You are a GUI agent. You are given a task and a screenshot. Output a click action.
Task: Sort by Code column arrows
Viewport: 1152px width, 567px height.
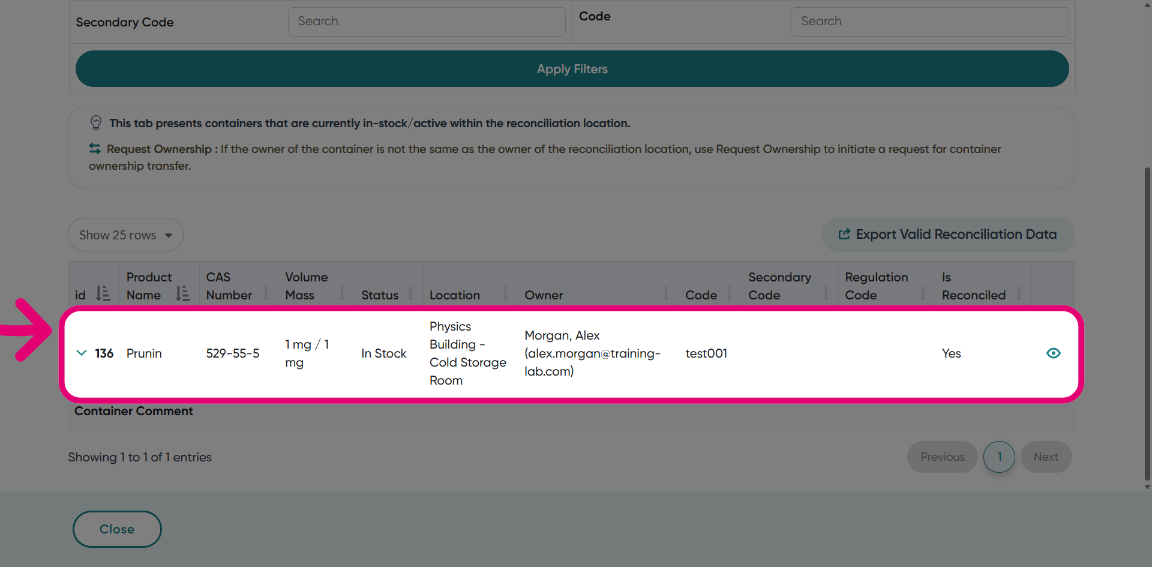pyautogui.click(x=729, y=293)
